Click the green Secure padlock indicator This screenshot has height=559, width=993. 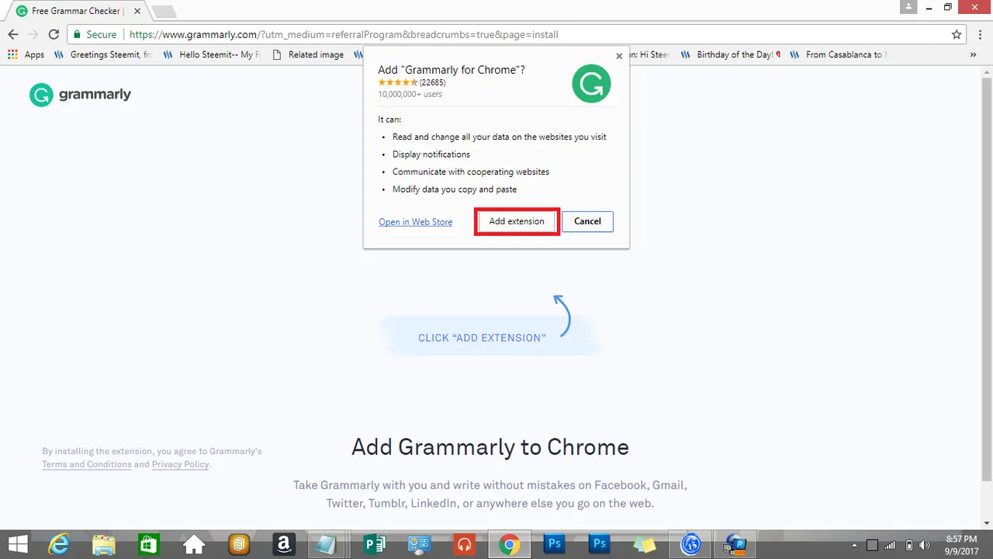95,35
